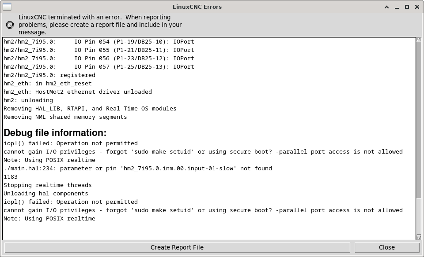Click the '1183' line in the log

[x=11, y=177]
